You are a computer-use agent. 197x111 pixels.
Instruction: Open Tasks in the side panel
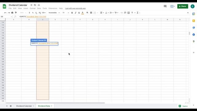194,28
